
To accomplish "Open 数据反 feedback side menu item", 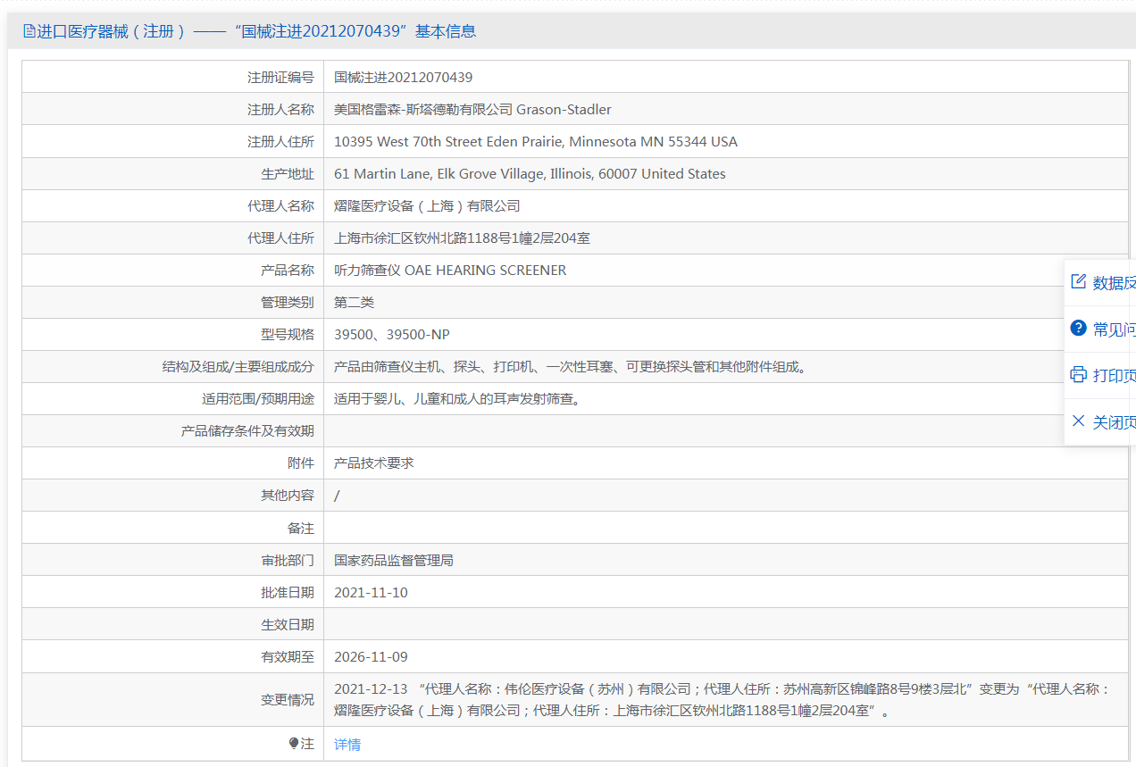I will (1102, 283).
